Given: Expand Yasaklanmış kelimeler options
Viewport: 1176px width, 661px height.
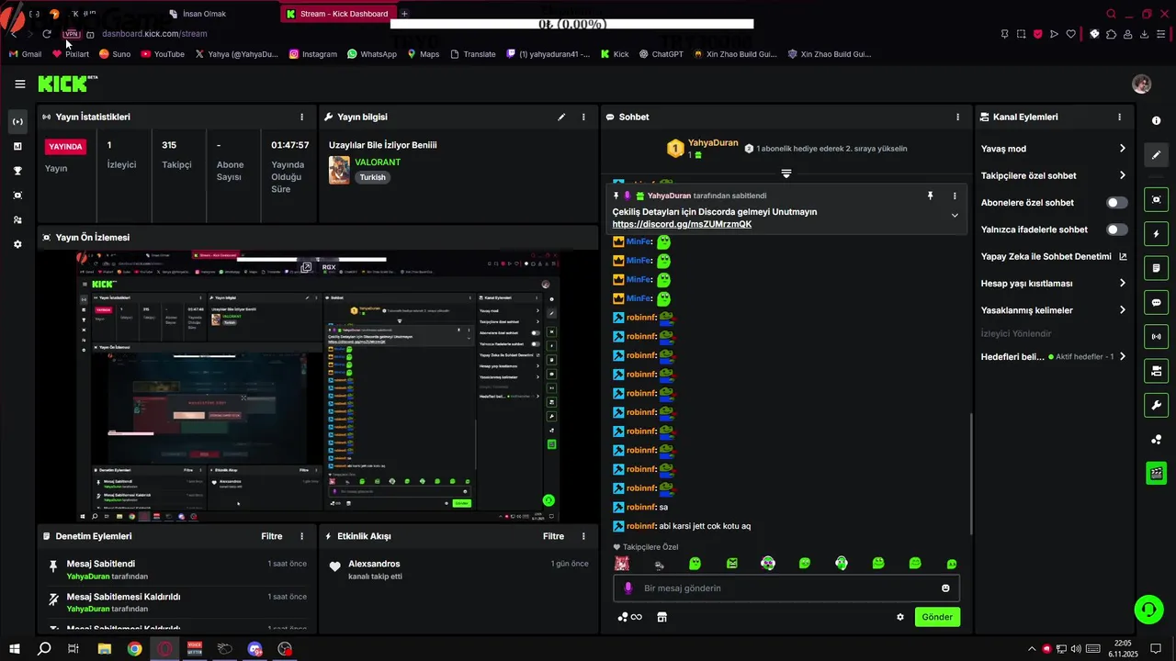Looking at the screenshot, I should (1122, 310).
